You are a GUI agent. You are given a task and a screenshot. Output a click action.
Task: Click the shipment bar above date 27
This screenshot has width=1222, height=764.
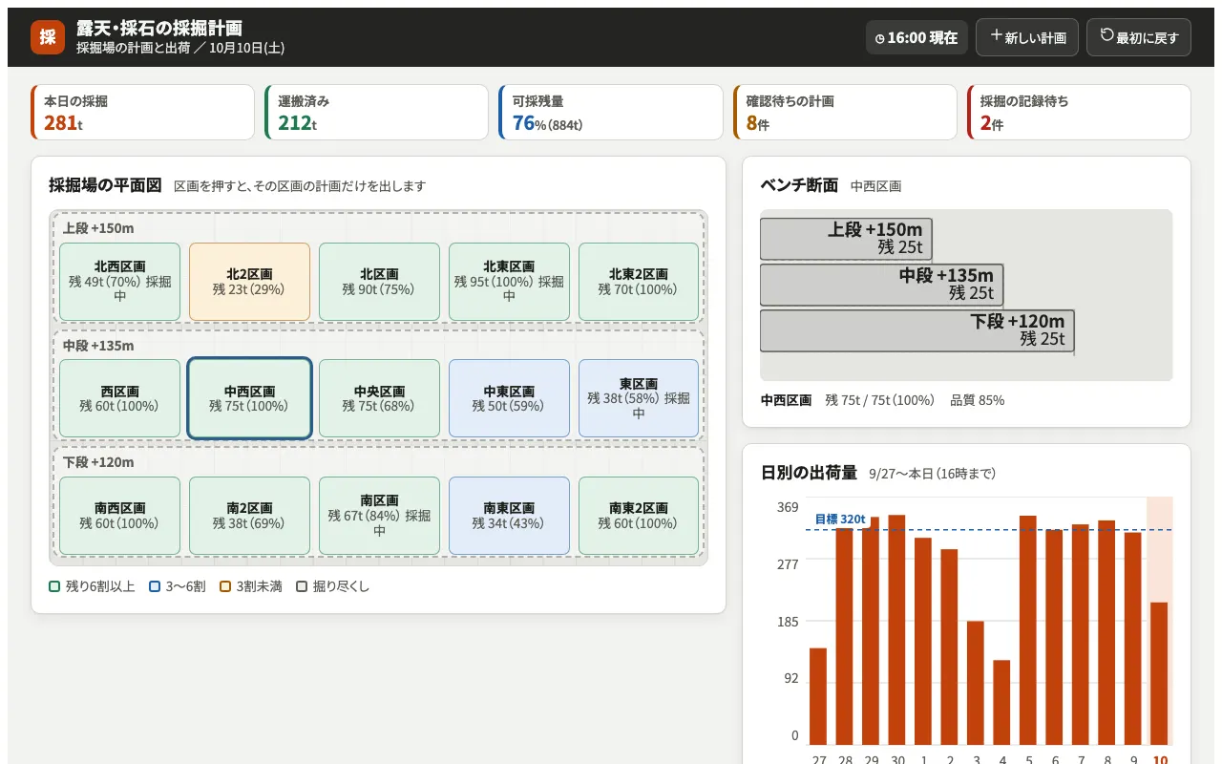(818, 696)
